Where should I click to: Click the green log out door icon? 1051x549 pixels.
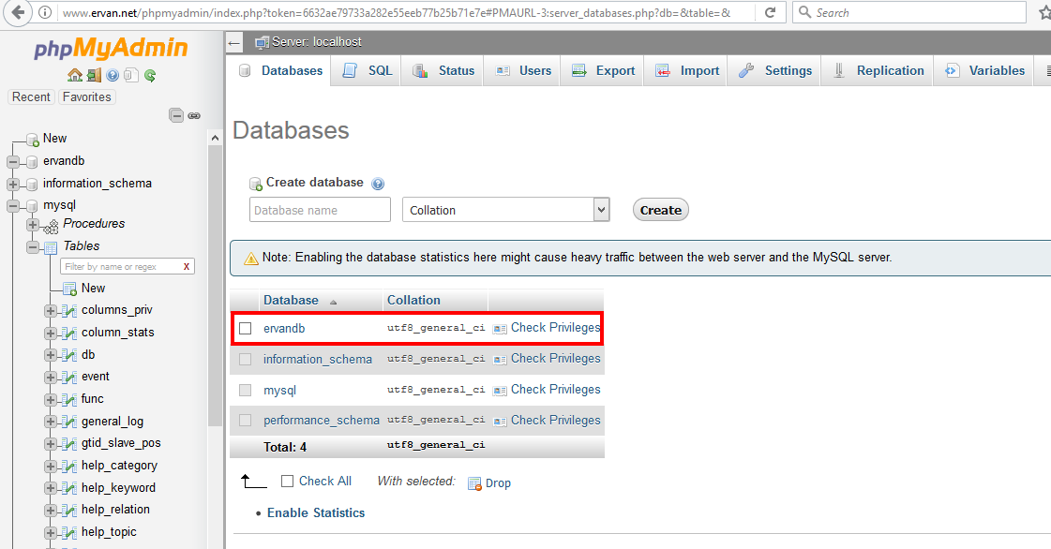(x=94, y=75)
